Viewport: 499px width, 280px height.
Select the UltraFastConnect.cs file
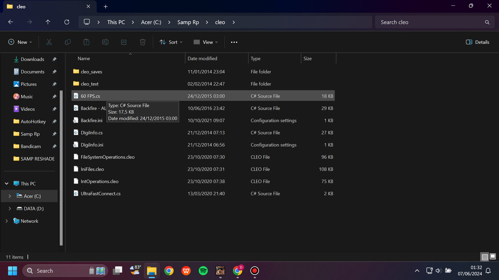coord(203,193)
